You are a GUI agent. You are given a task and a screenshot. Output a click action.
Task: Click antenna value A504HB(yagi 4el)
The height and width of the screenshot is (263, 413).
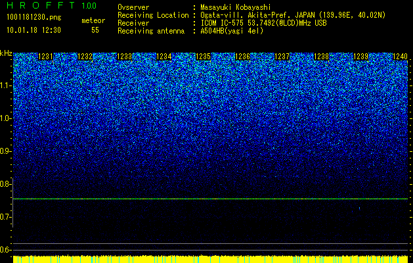point(232,31)
